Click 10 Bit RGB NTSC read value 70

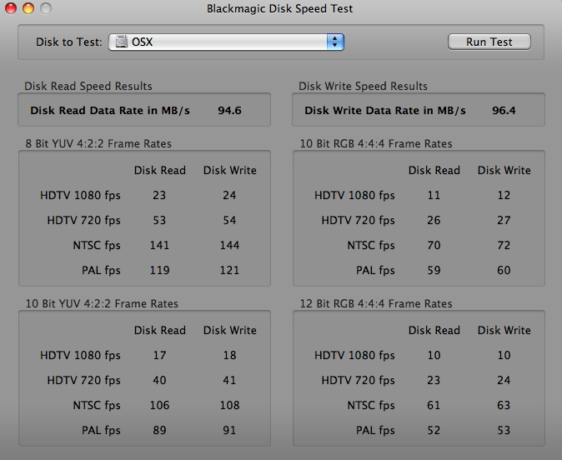coord(434,245)
